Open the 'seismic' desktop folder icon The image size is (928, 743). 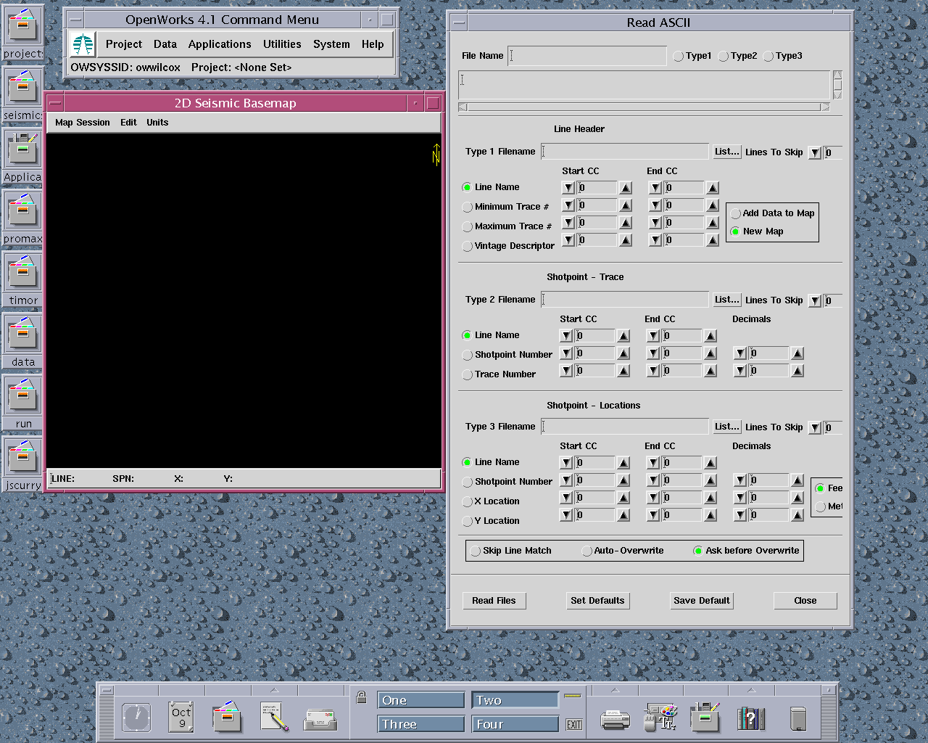click(x=23, y=88)
